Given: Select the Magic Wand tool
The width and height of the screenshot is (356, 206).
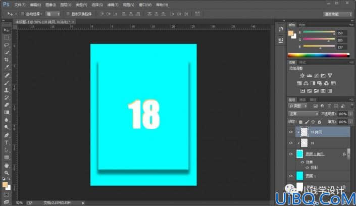Looking at the screenshot, I should pyautogui.click(x=7, y=53).
